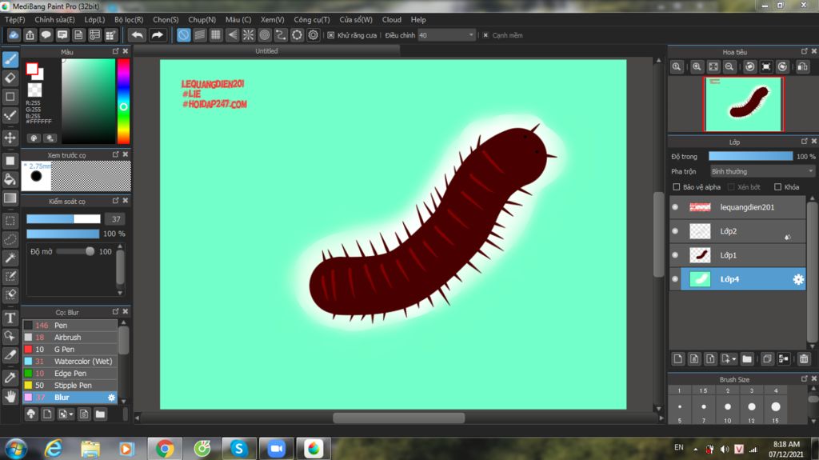Click the Redo arrow in toolbar
This screenshot has width=819, height=460.
pos(157,35)
